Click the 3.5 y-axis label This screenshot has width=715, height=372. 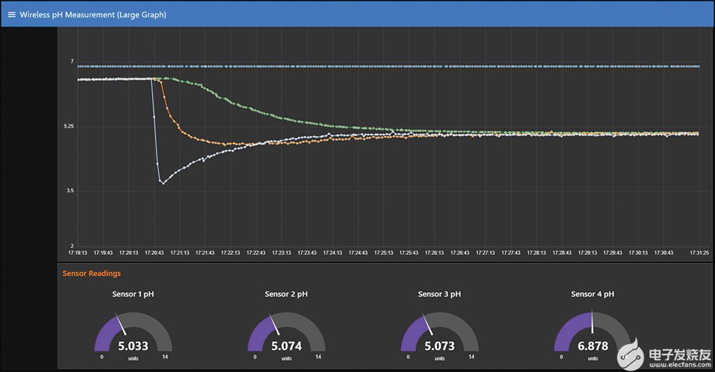[69, 191]
